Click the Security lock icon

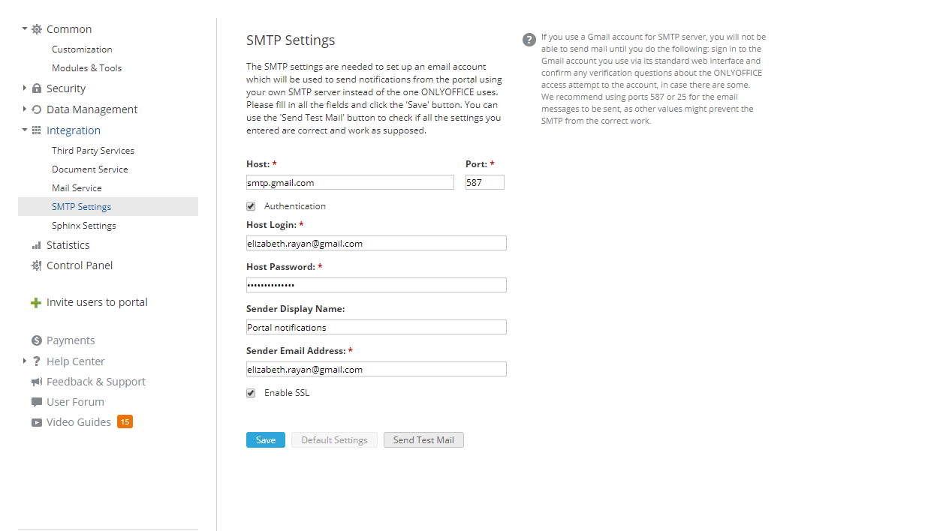pos(37,88)
